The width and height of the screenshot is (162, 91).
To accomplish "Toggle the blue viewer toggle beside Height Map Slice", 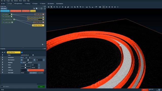I will 22,52.
